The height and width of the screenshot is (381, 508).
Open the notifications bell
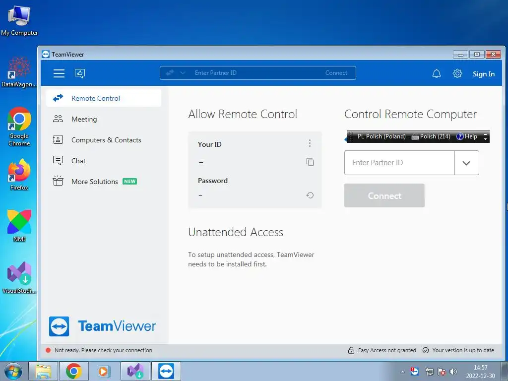click(x=437, y=73)
